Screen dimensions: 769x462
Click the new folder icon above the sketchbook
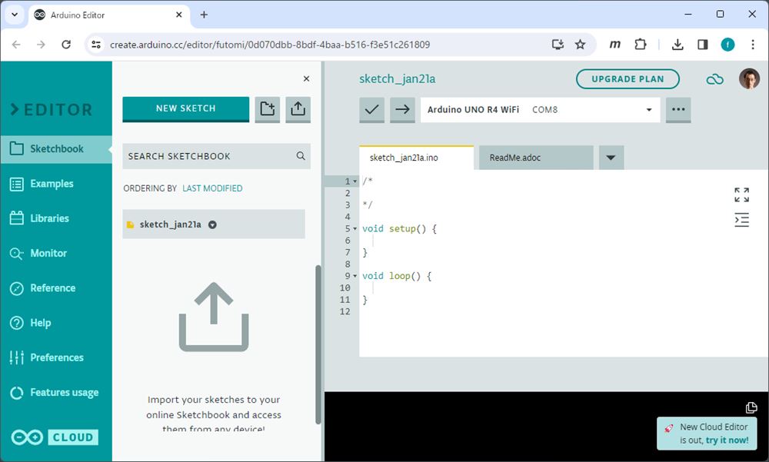pos(267,109)
